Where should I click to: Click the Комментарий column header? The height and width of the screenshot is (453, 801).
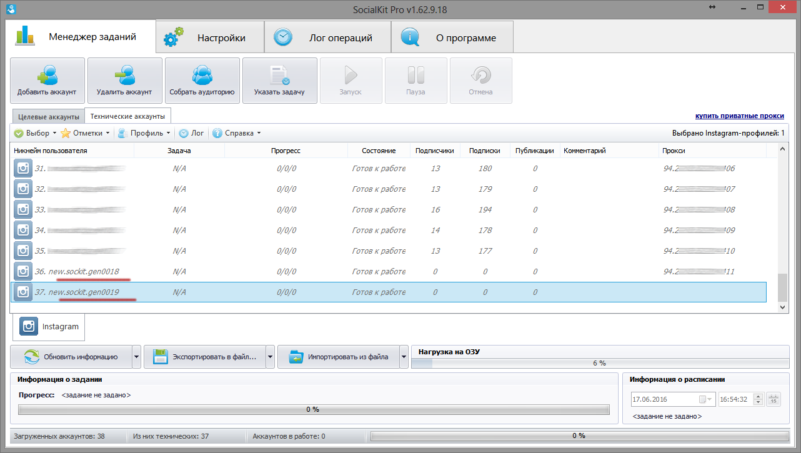[610, 151]
